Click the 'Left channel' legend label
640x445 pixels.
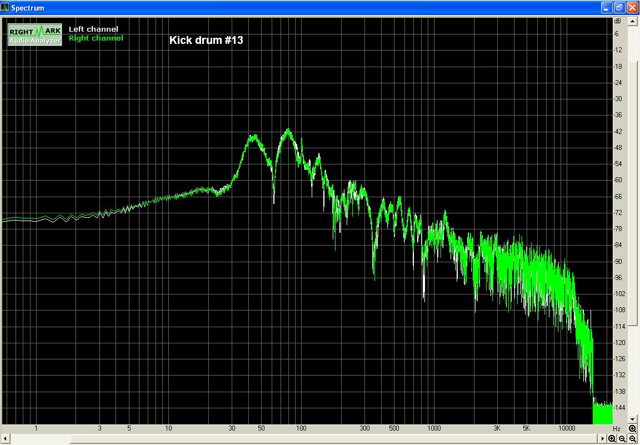click(x=93, y=29)
